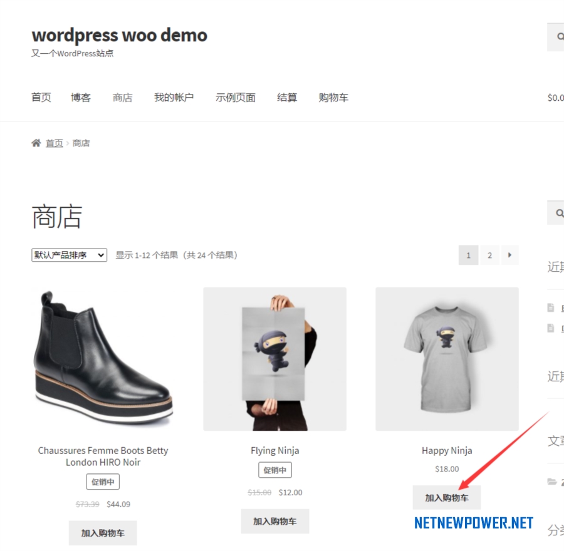
Task: Open the black boot product image
Action: 103,359
